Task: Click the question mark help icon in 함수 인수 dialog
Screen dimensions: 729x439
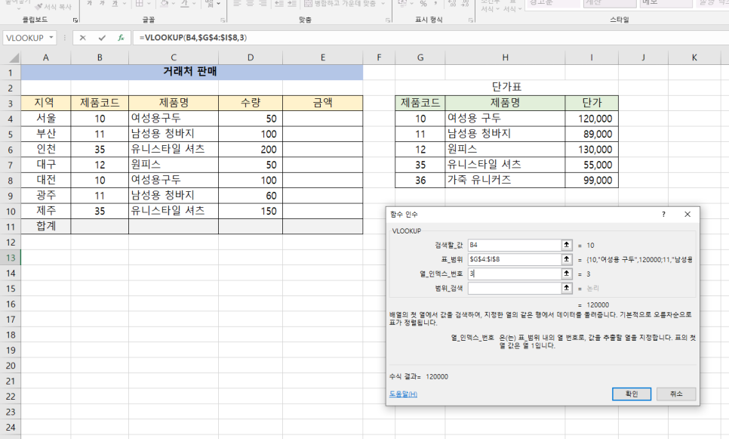Action: point(663,214)
